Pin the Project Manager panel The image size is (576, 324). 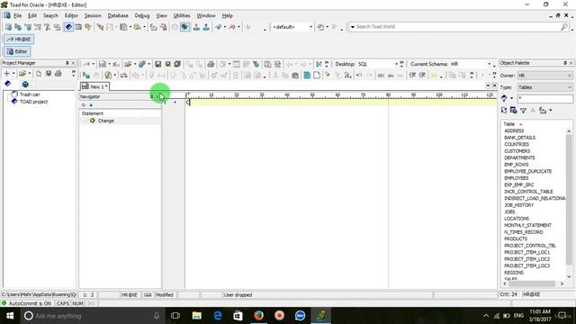tap(67, 63)
